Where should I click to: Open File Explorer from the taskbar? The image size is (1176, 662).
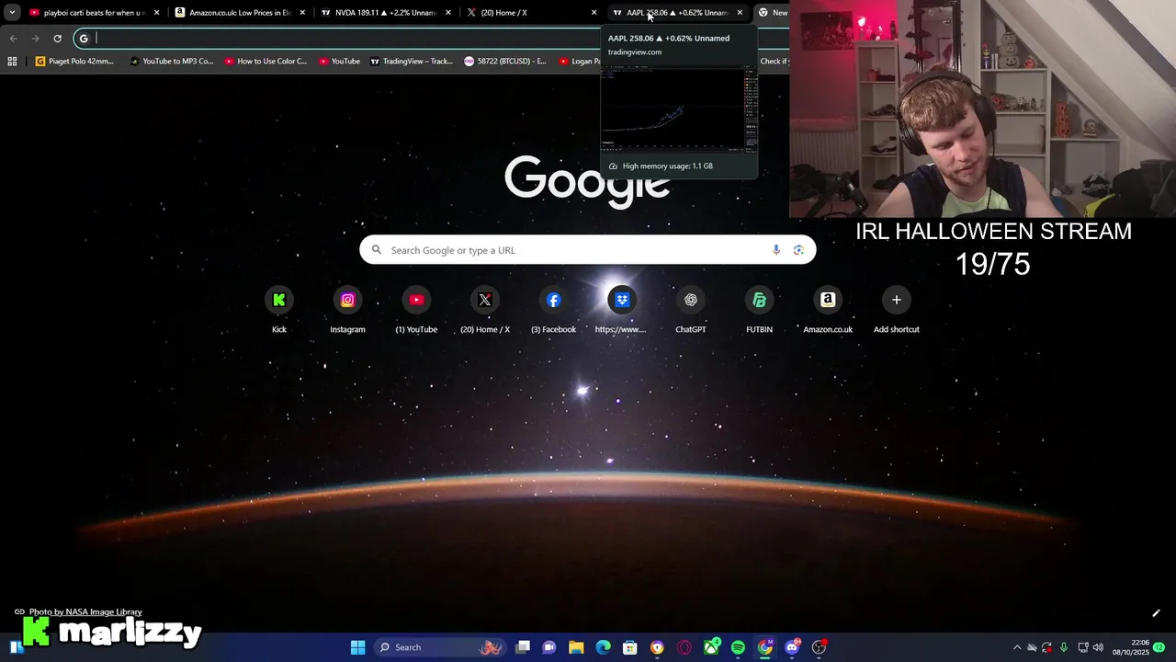coord(576,647)
